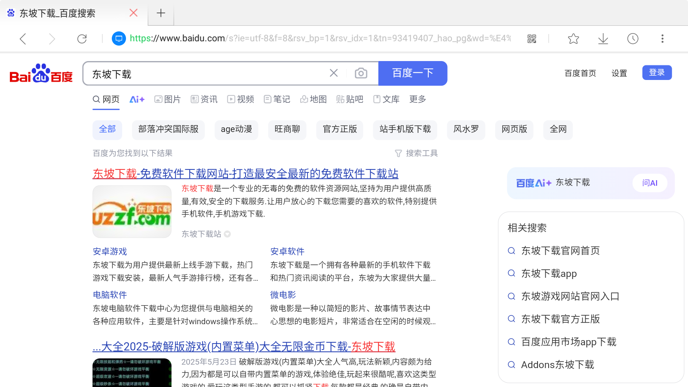
Task: Select the 风水罗 filter chip
Action: point(466,129)
